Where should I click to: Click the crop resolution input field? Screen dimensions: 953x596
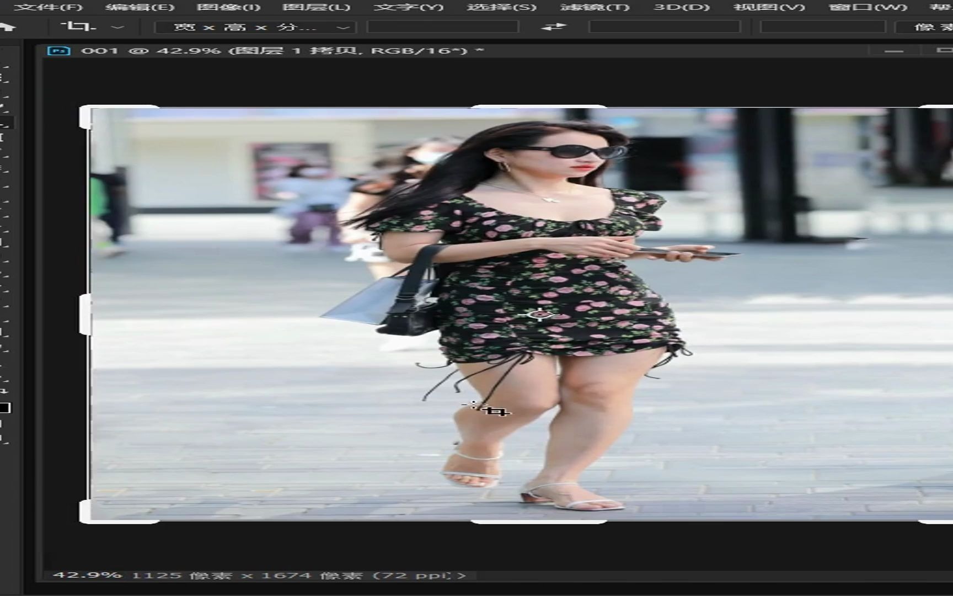823,26
